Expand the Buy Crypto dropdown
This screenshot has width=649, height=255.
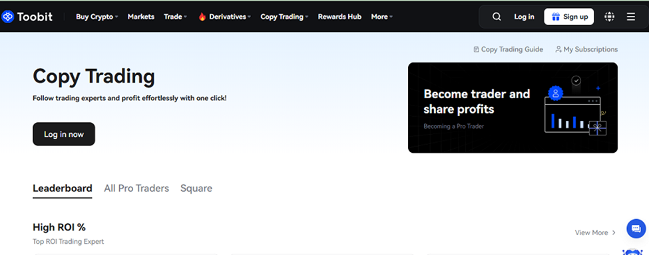pyautogui.click(x=97, y=17)
